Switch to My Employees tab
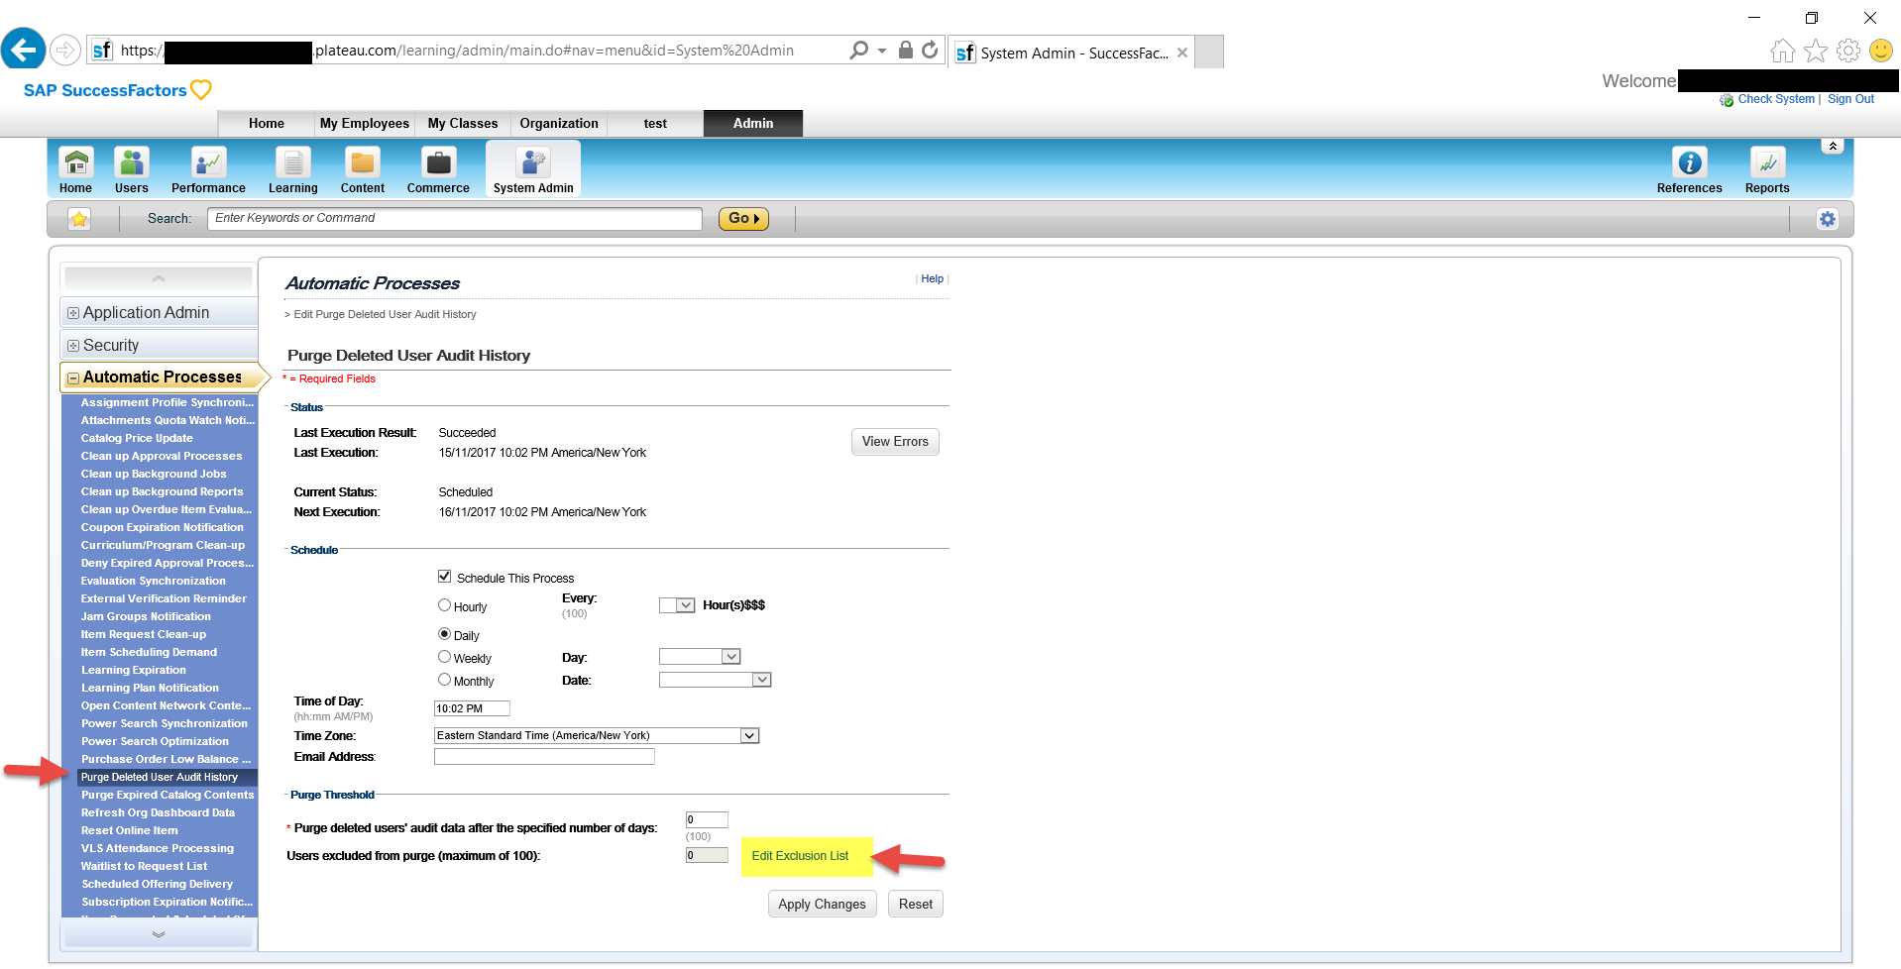This screenshot has height=969, width=1901. [365, 124]
